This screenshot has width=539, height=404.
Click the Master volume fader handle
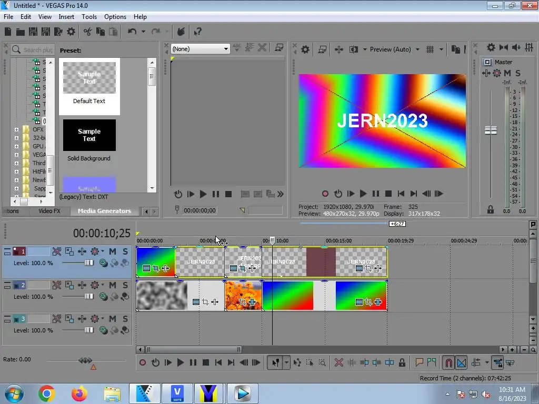point(491,130)
